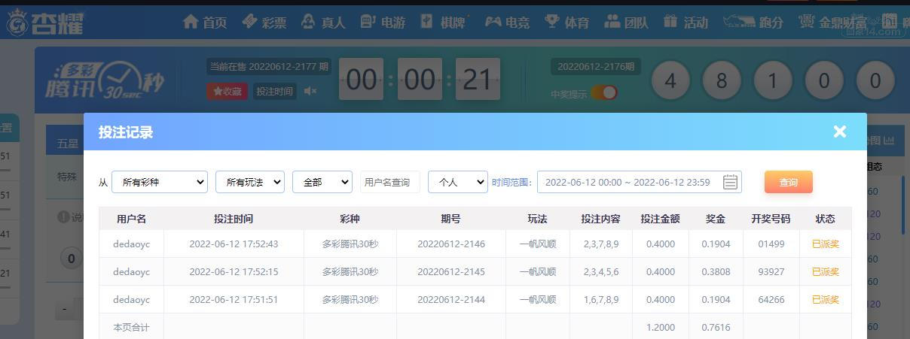The width and height of the screenshot is (910, 339).
Task: Toggle the 中奖提示 win alert switch
Action: point(603,92)
